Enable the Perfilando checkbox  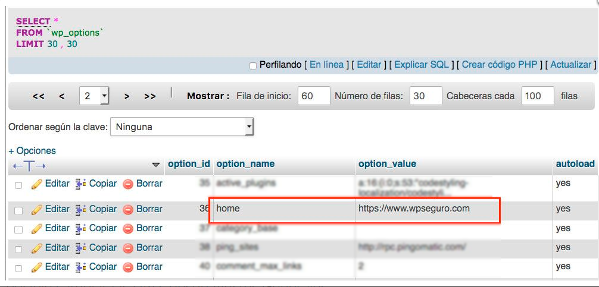(253, 65)
